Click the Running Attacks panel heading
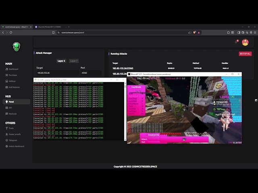Image resolution: width=258 pixels, height=193 pixels. [x=119, y=53]
